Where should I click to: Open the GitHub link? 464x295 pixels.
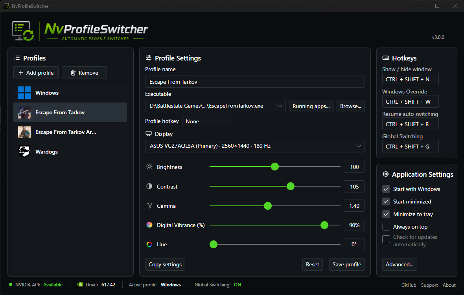pyautogui.click(x=409, y=285)
